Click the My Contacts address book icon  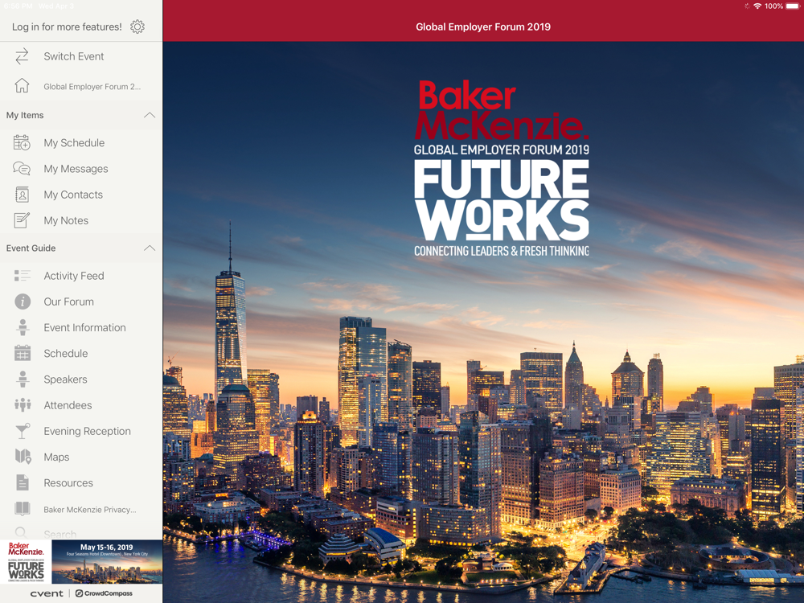pos(22,195)
